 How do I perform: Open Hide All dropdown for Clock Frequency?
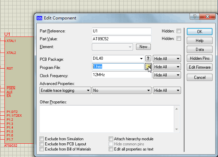(167, 75)
